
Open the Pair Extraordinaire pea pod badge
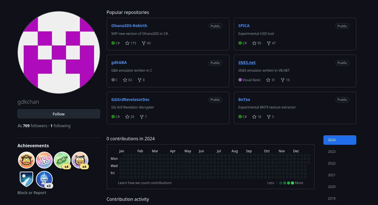coord(62,160)
